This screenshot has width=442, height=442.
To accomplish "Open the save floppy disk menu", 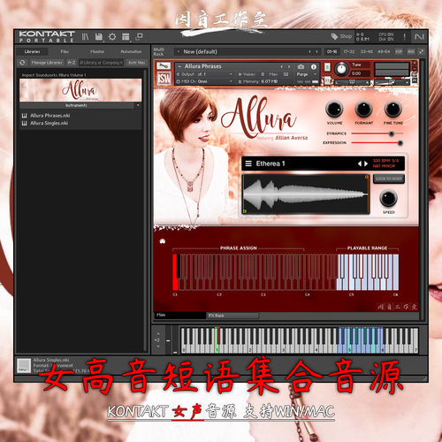I will click(99, 36).
